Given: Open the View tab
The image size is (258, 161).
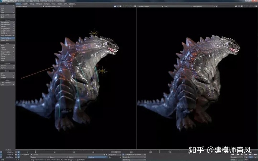Looking at the screenshot, I should tap(54, 4).
